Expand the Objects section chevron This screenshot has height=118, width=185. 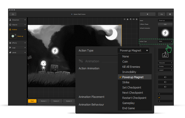25,25
